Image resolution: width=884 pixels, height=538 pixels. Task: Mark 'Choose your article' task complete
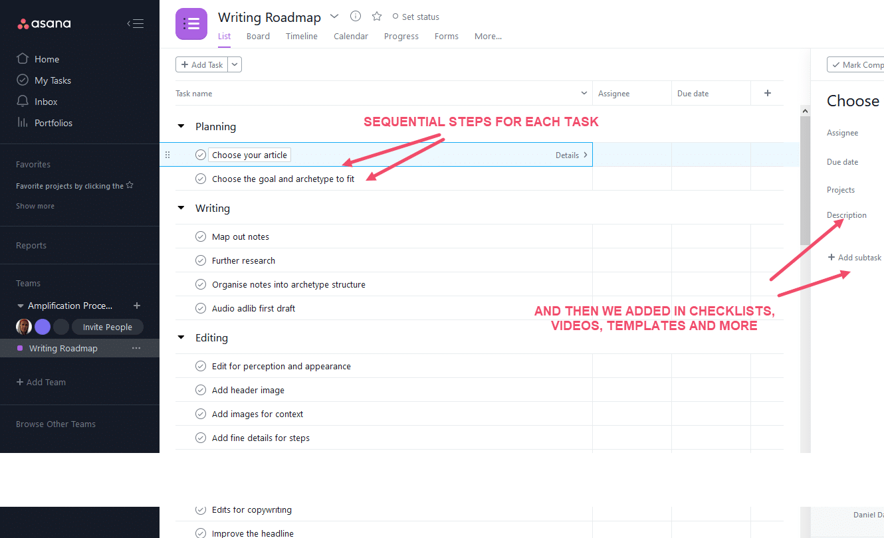click(x=201, y=155)
